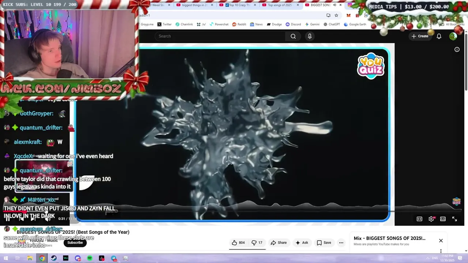Click the install/cast icon in address bar

328,15
